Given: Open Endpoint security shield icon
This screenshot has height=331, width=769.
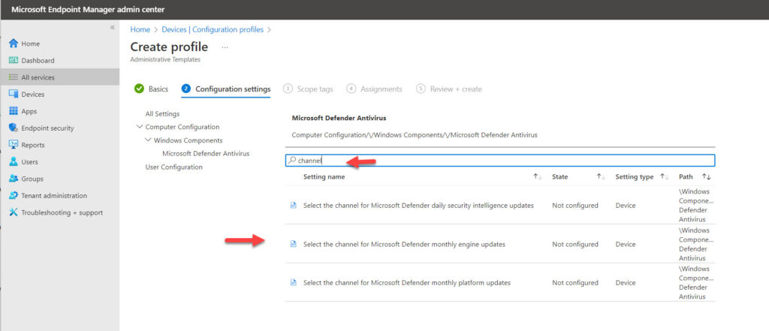Looking at the screenshot, I should tap(14, 128).
